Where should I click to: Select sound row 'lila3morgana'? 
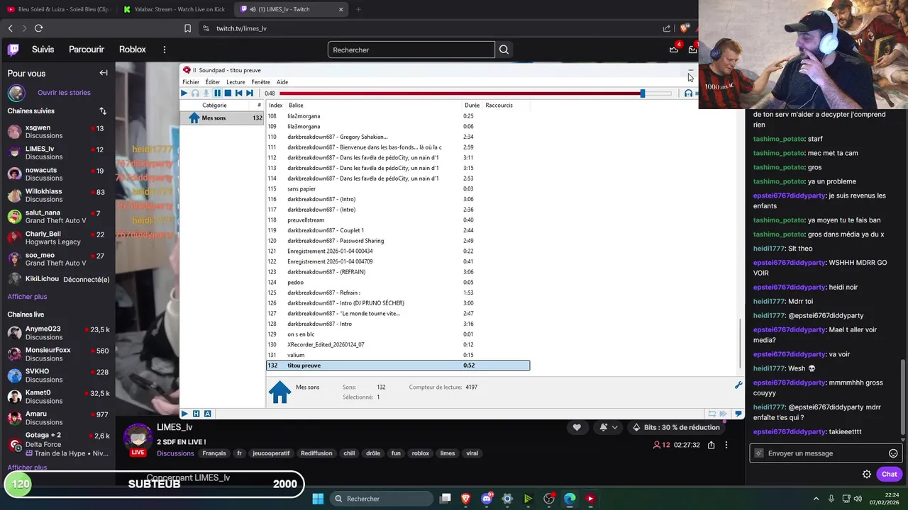point(398,127)
